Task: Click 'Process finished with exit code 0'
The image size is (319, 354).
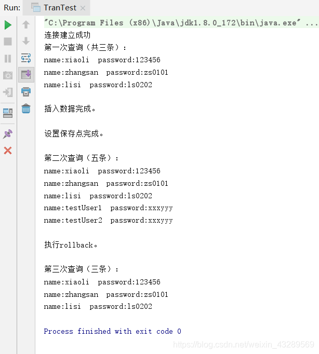Action: point(113,331)
